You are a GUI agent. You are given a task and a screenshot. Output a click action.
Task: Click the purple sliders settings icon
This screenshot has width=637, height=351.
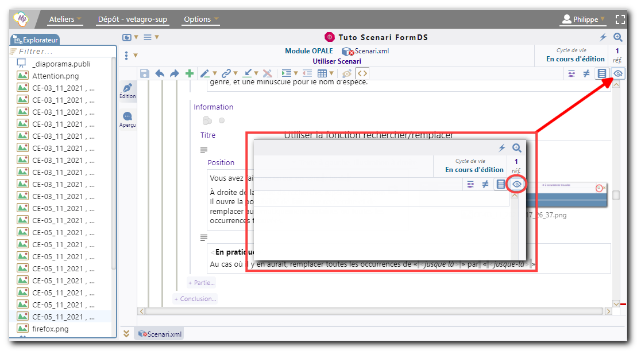pos(572,73)
